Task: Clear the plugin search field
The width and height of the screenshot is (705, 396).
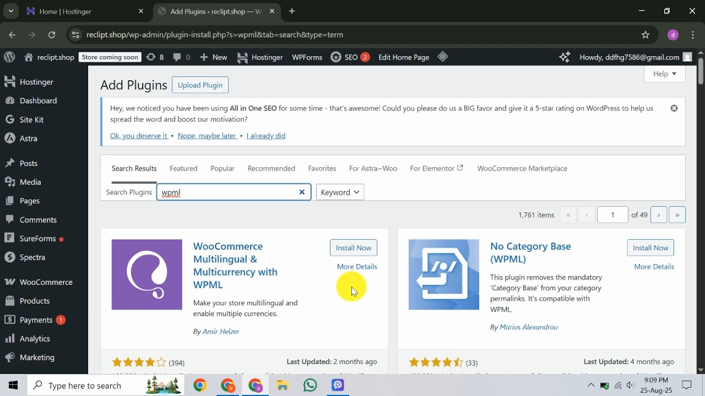Action: [x=302, y=192]
